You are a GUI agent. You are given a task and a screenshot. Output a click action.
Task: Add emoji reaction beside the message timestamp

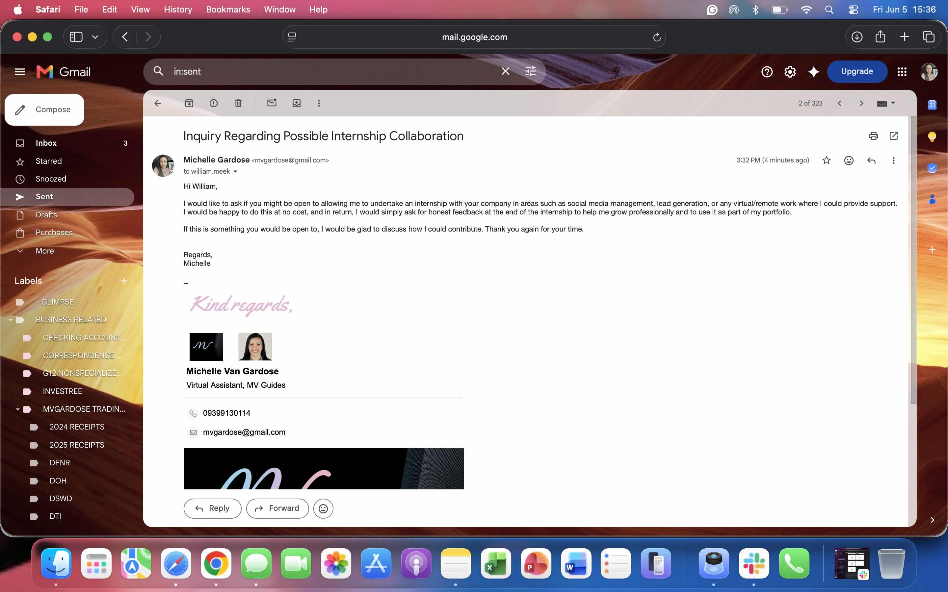(x=849, y=160)
